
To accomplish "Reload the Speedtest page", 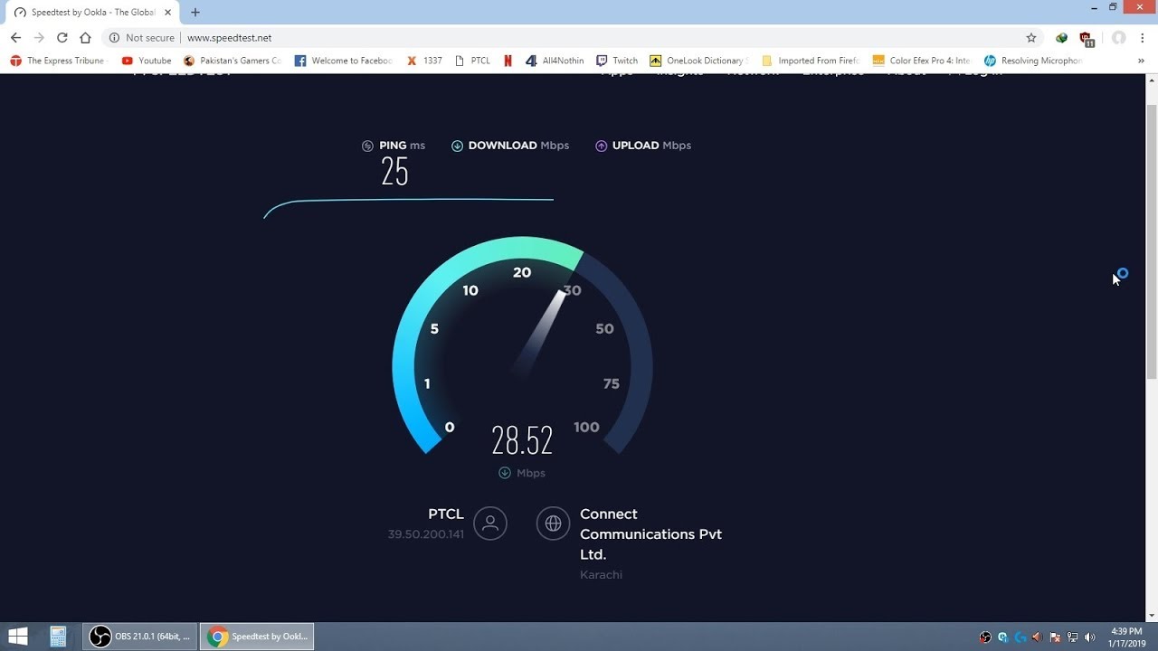I will click(62, 38).
